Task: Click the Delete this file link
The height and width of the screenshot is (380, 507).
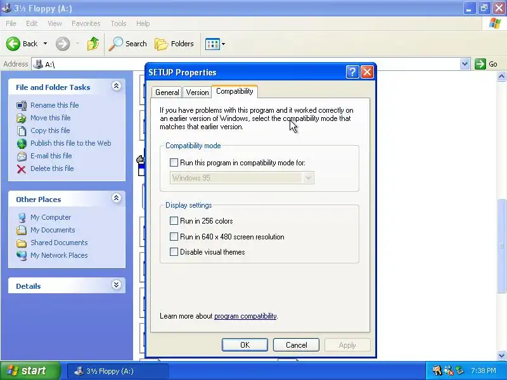Action: pos(52,168)
